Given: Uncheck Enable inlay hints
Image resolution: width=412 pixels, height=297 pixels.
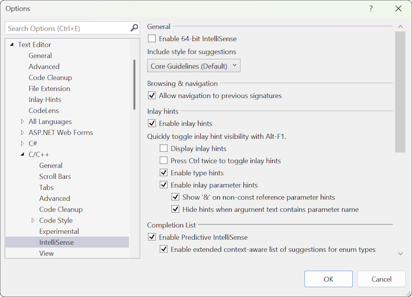Looking at the screenshot, I should coord(152,124).
